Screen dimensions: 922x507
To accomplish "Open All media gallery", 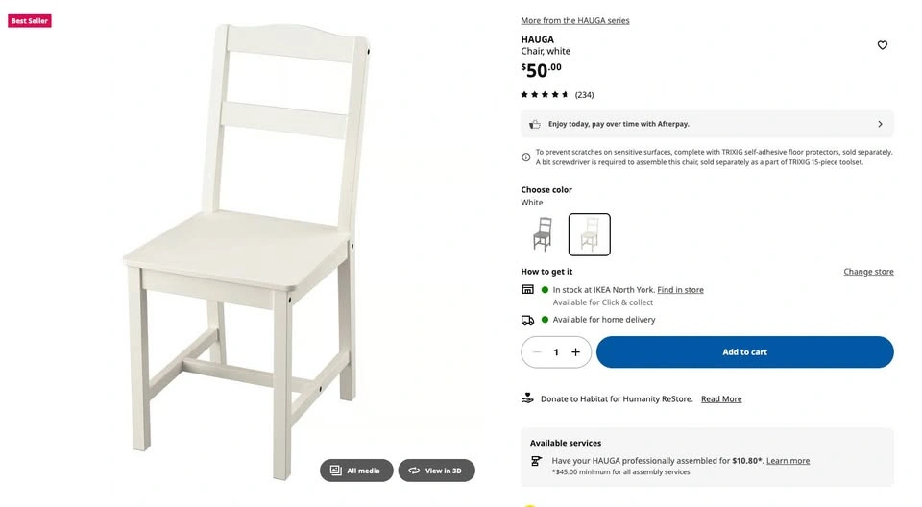I will [356, 471].
